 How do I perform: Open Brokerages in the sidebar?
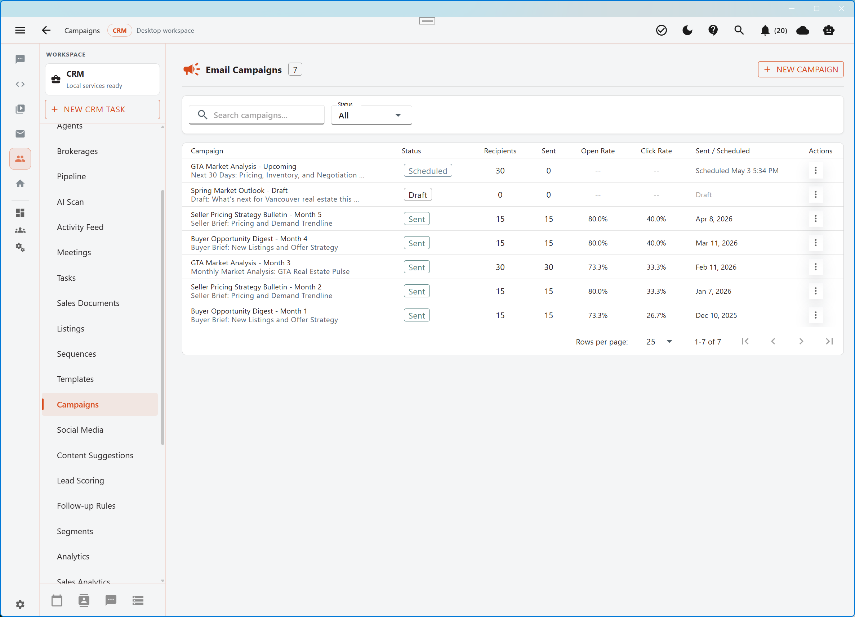[x=99, y=151]
